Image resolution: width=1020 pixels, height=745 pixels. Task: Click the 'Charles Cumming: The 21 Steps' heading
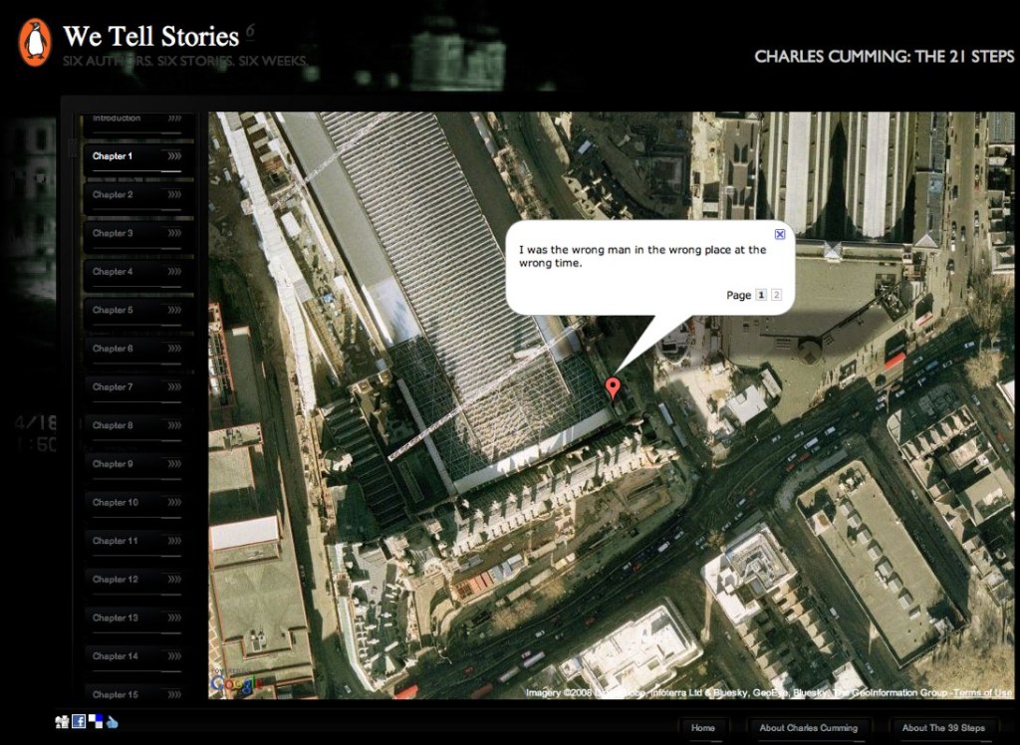pos(885,57)
